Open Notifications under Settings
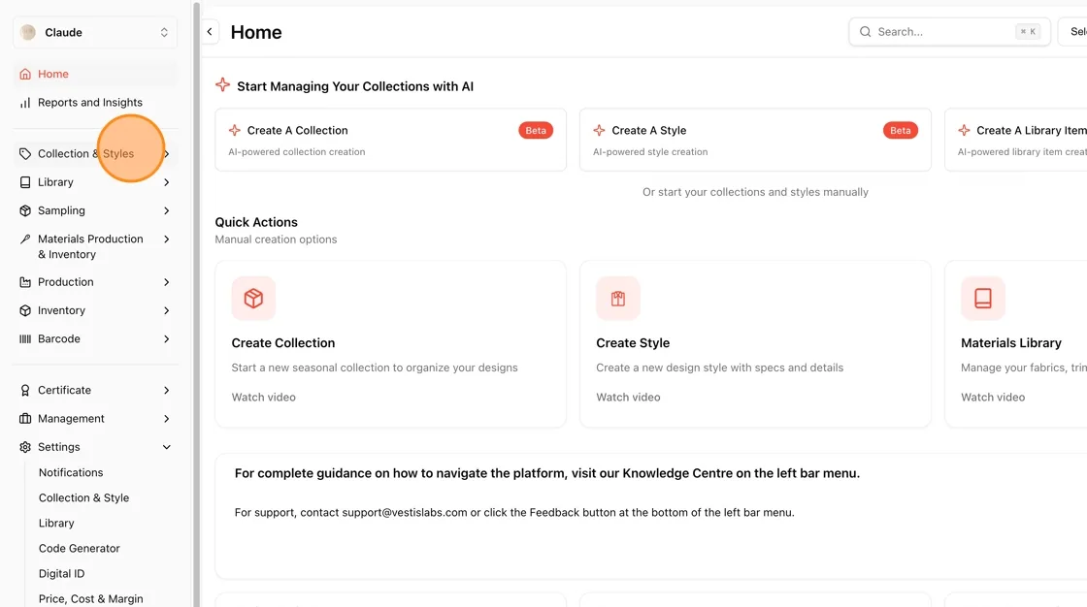This screenshot has width=1087, height=607. tap(71, 472)
